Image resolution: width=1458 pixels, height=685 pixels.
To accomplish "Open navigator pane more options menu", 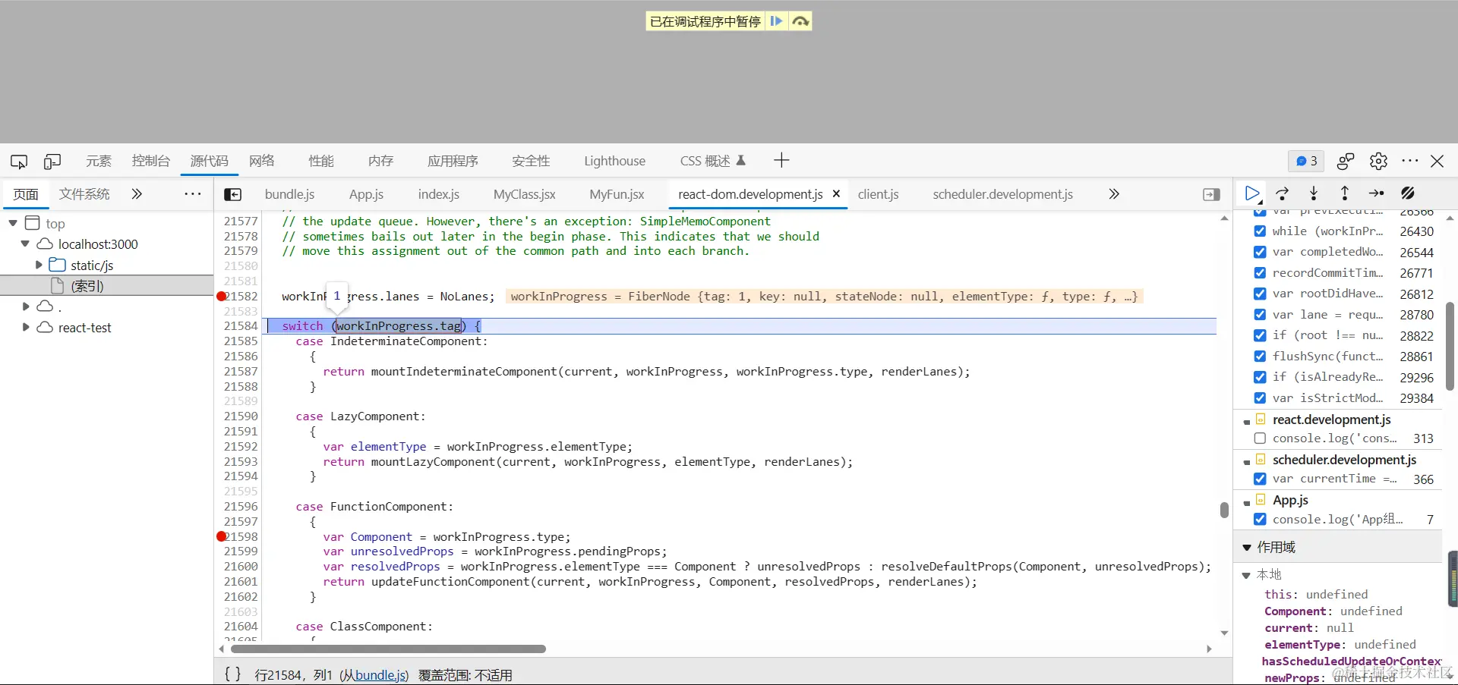I will point(193,194).
